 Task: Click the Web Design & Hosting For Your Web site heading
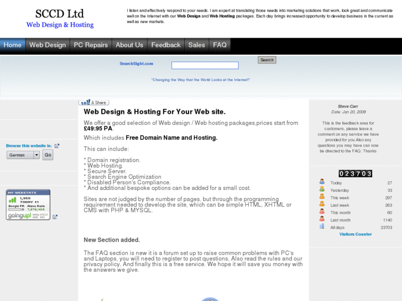pos(155,112)
